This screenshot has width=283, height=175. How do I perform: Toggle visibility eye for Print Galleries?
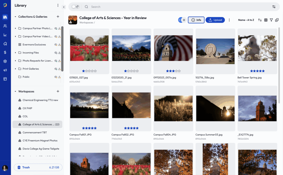tap(56, 69)
